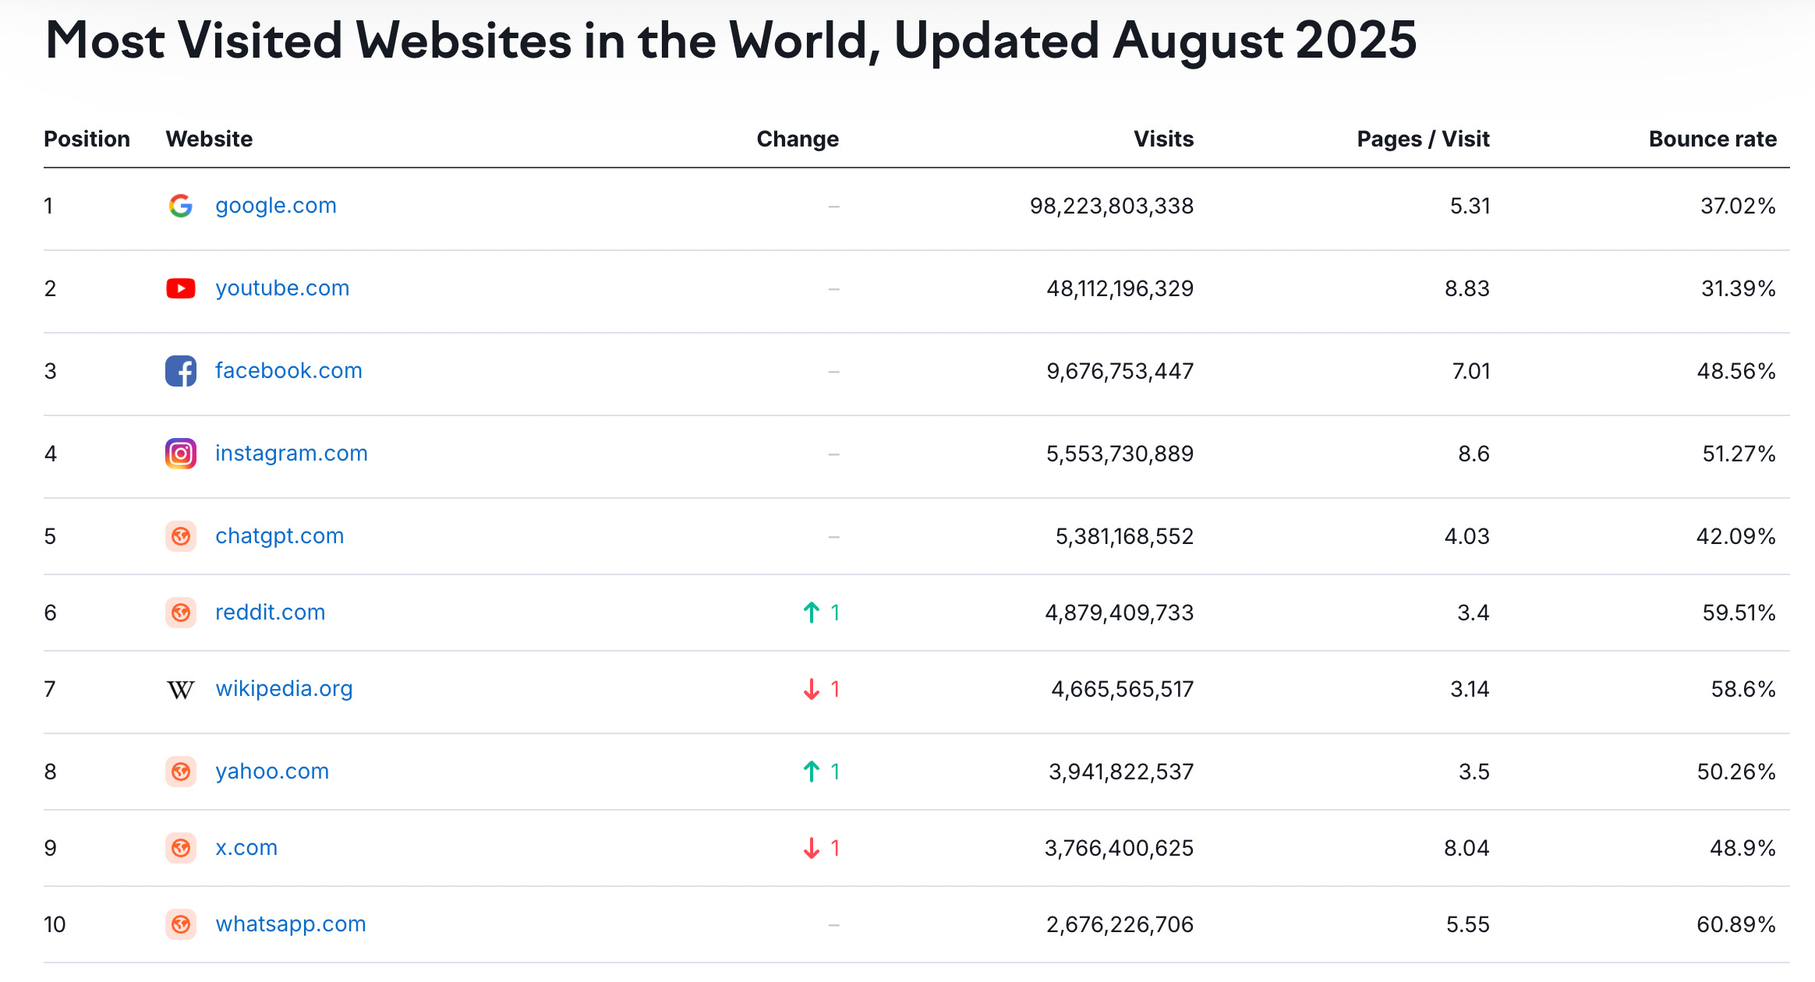Click the globe icon next to reddit.com
This screenshot has width=1815, height=982.
tap(180, 613)
